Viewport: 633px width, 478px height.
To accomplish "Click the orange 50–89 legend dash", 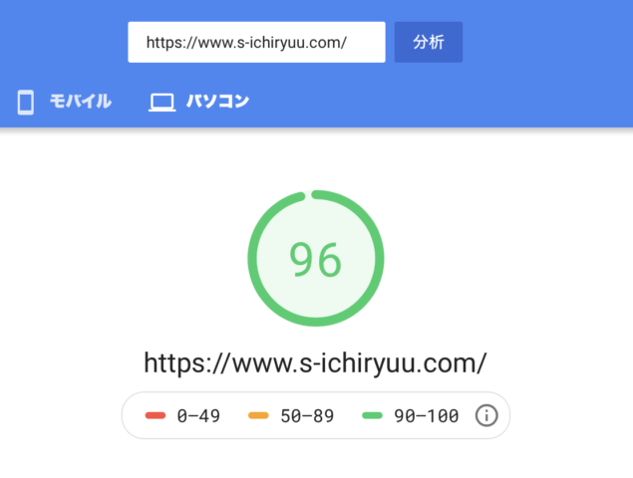I will pyautogui.click(x=257, y=416).
